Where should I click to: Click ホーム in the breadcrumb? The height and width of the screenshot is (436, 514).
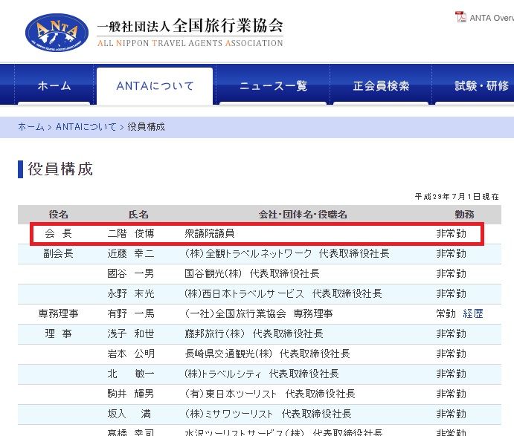pyautogui.click(x=31, y=127)
